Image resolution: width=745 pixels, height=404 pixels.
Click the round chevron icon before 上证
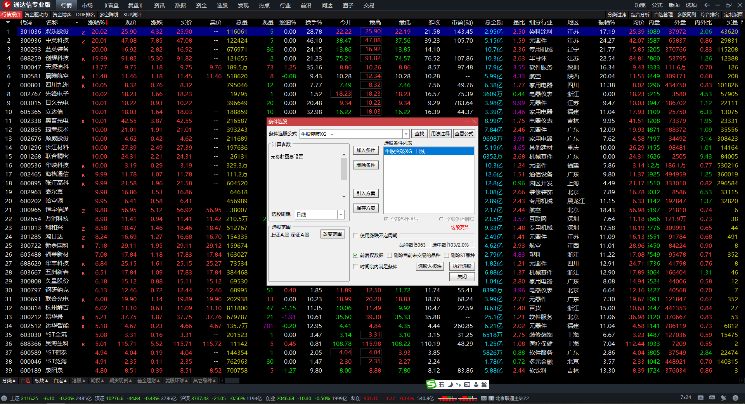[x=4, y=398]
